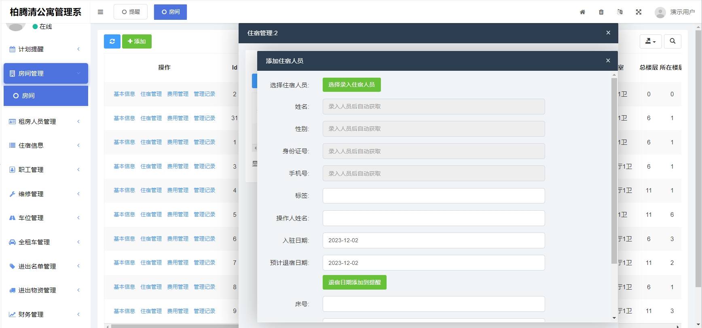Expand the 财务管理 chevron

[x=78, y=314]
